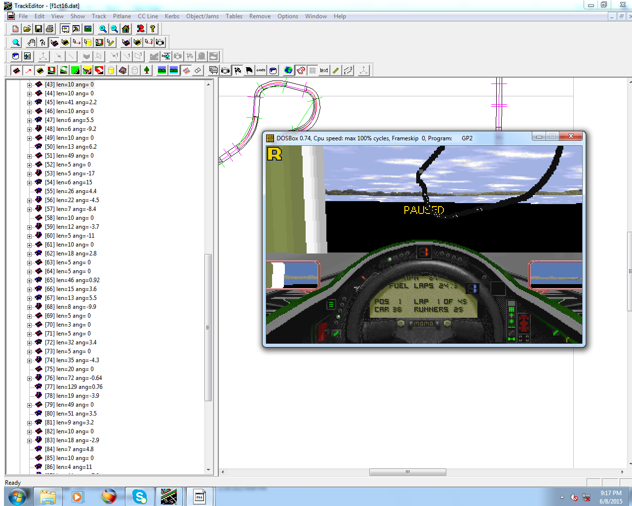Viewport: 632px width, 506px height.
Task: Open the Track menu
Action: [x=99, y=16]
